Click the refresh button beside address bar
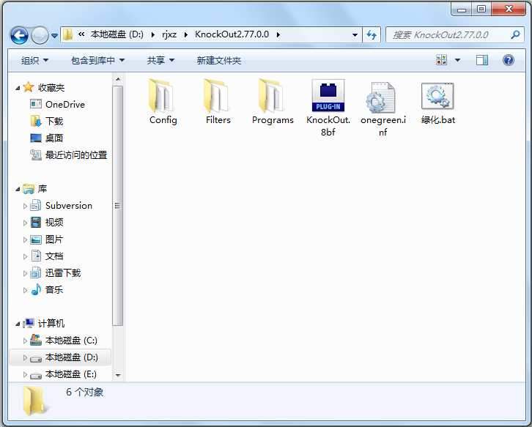 [372, 34]
